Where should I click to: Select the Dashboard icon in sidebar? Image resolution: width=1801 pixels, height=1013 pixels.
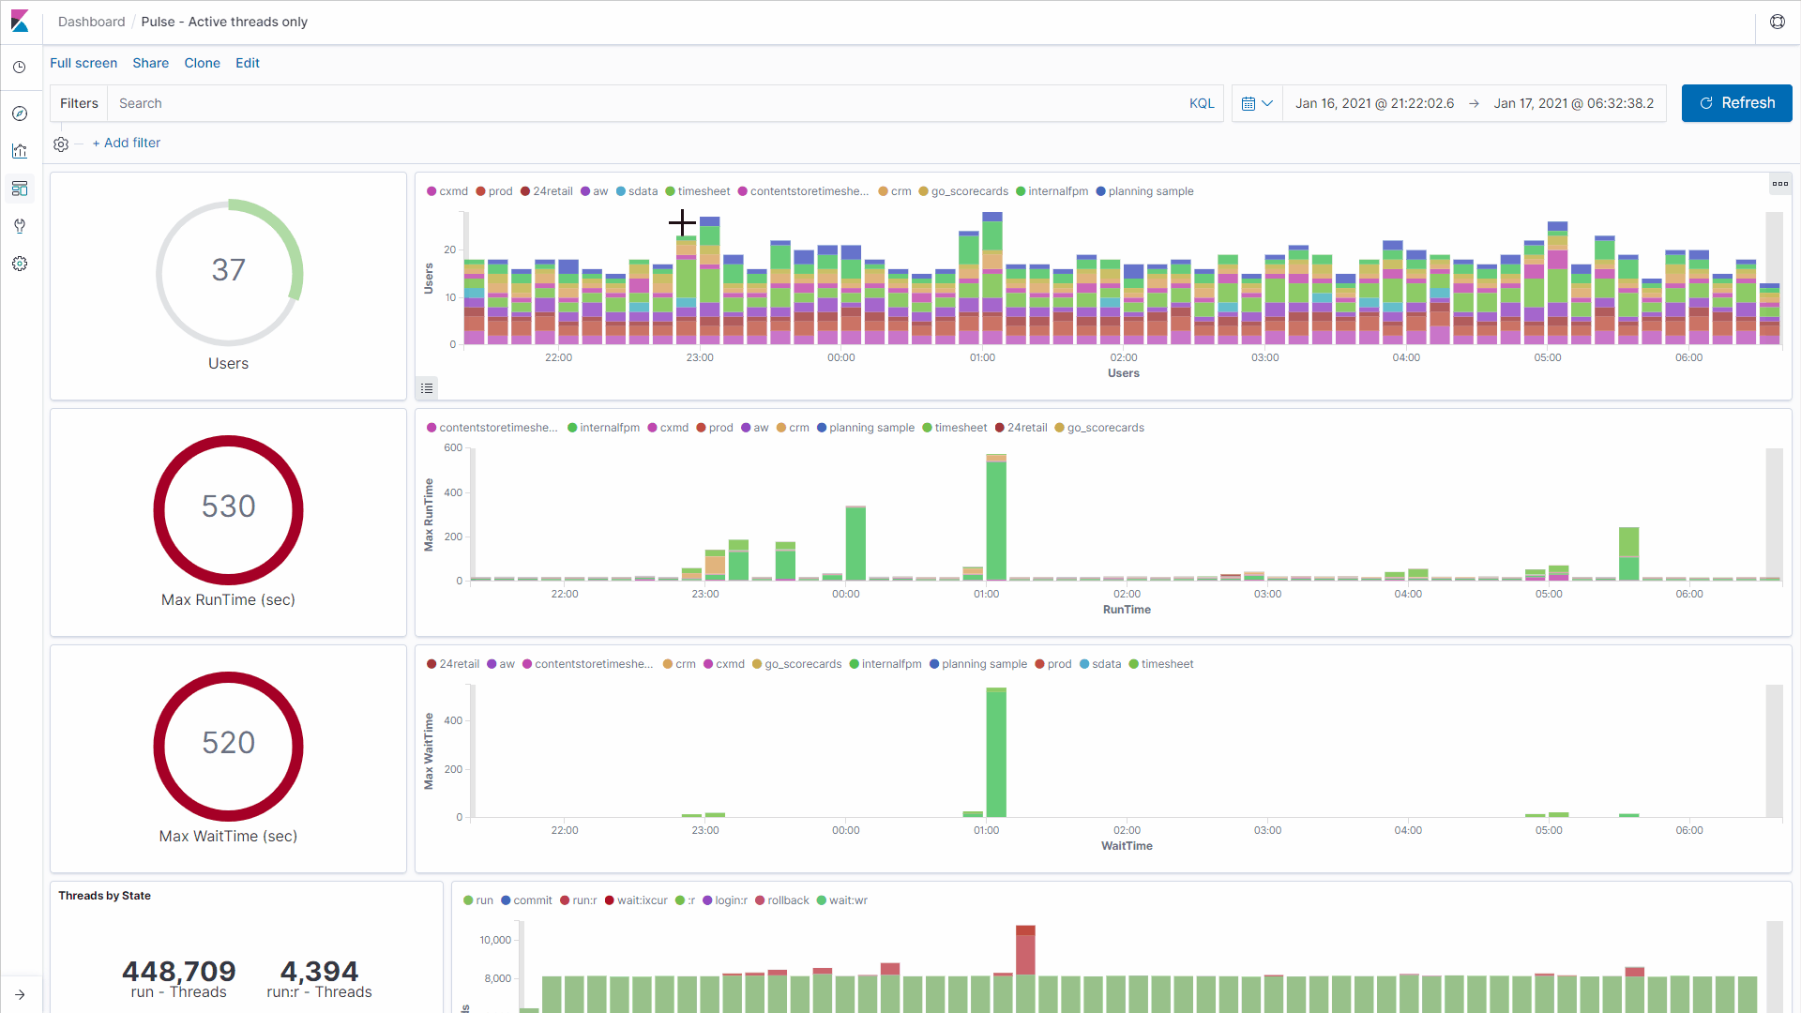[19, 189]
